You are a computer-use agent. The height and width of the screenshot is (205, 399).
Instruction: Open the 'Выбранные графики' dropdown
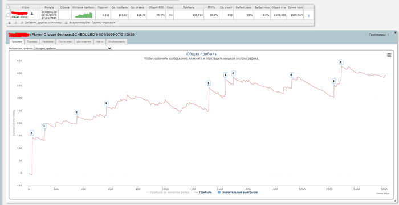point(73,48)
